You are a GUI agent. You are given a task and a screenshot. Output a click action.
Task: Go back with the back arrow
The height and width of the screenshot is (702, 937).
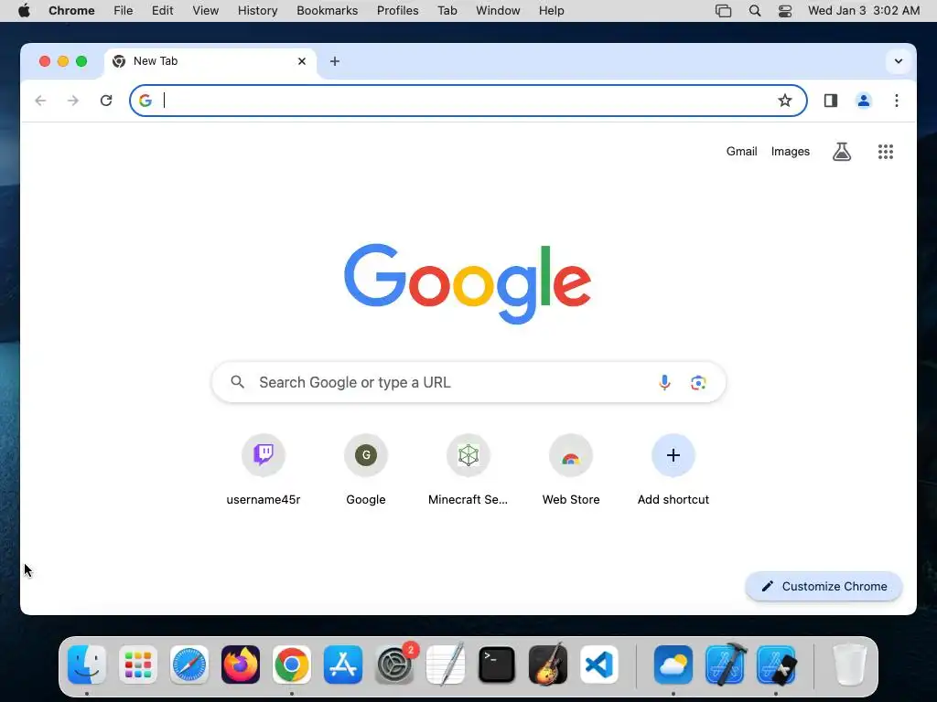point(40,101)
